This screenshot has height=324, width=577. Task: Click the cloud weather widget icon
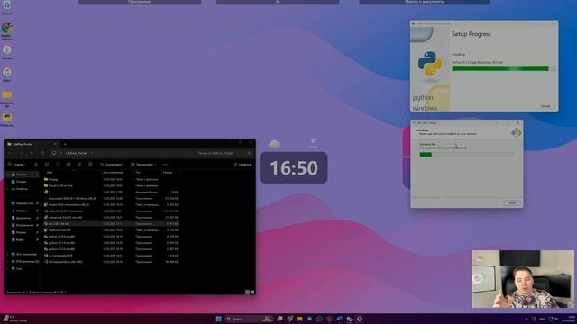274,144
